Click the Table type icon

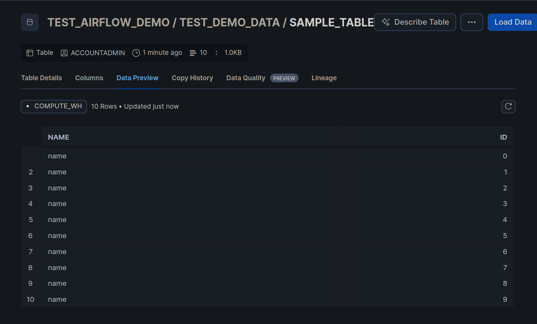30,53
